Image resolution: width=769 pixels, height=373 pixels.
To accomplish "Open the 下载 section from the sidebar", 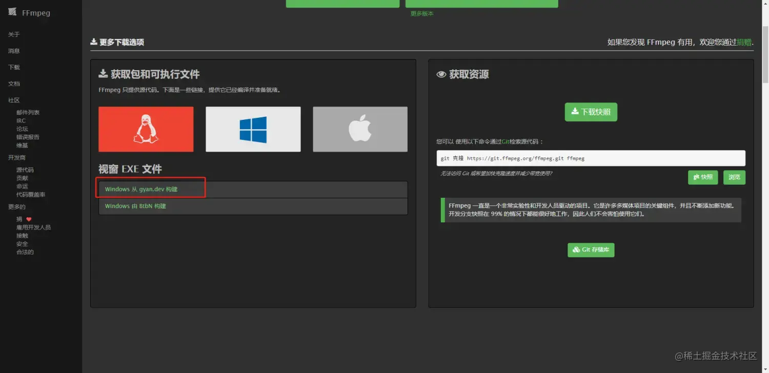I will click(x=14, y=67).
